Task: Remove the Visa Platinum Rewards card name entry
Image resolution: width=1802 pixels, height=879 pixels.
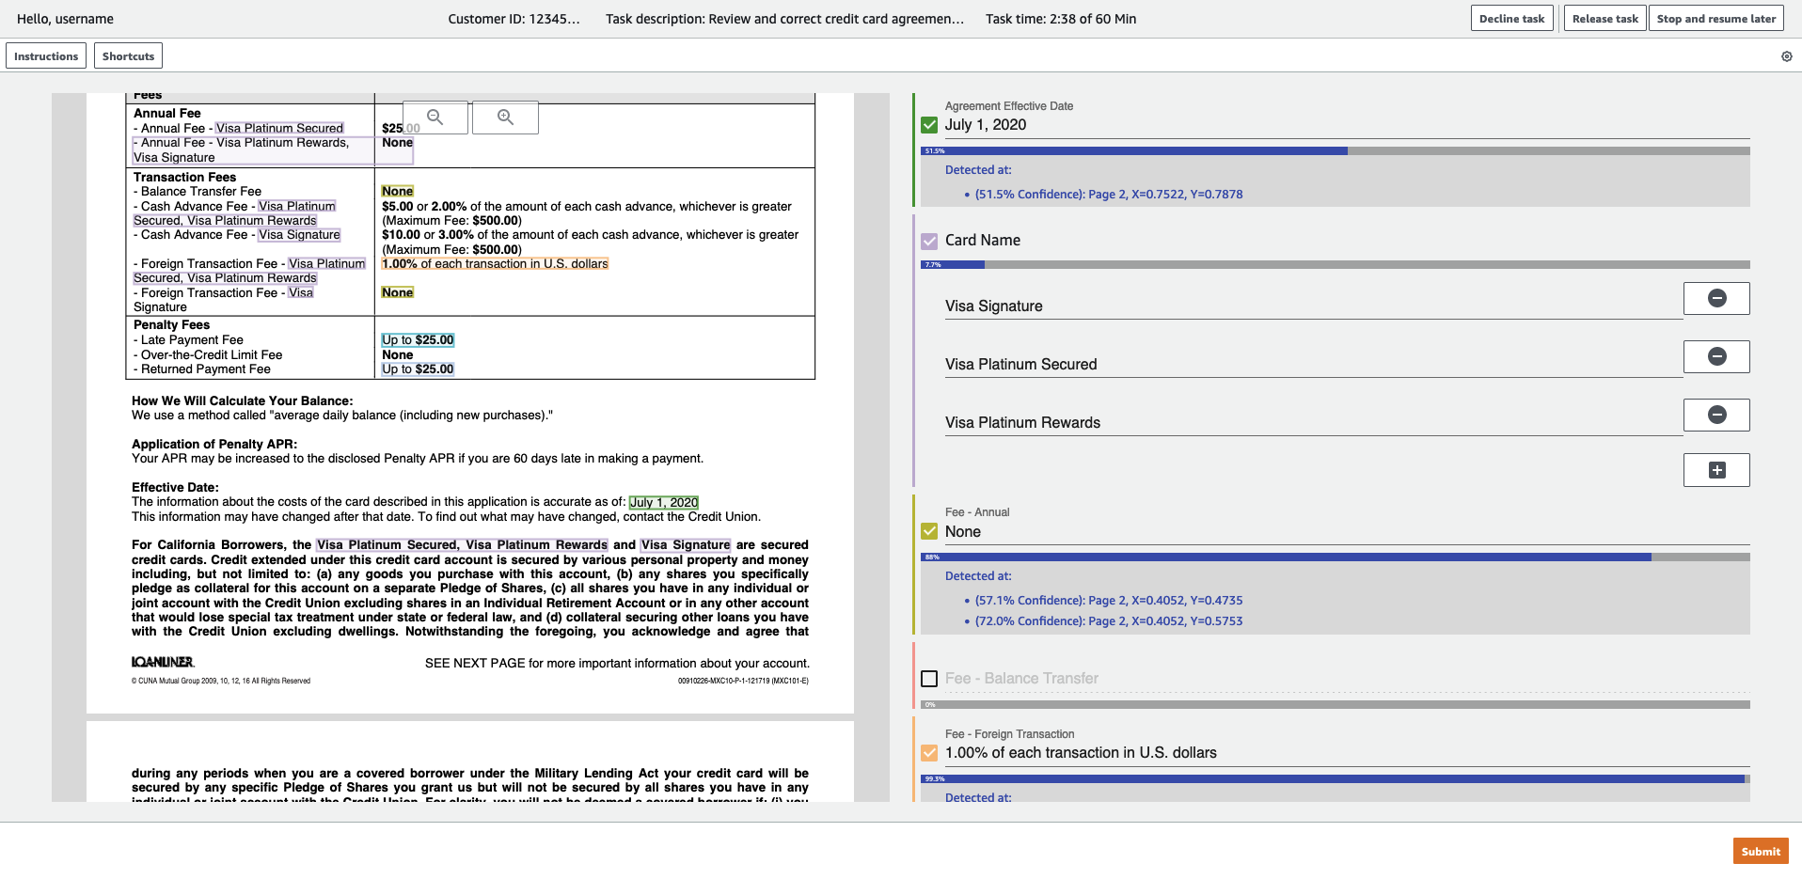Action: coord(1716,415)
